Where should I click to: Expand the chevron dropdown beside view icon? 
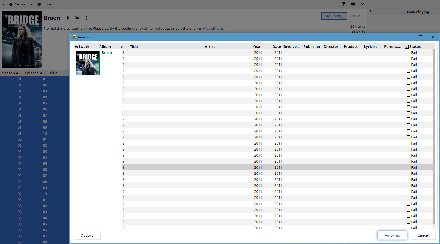(x=363, y=4)
